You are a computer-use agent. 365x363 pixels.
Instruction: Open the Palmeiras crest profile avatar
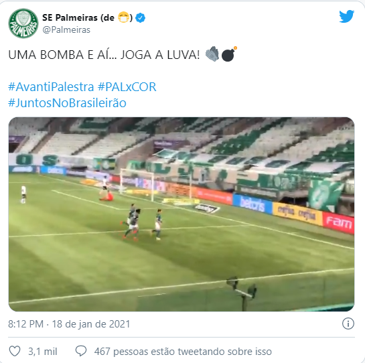[x=23, y=23]
